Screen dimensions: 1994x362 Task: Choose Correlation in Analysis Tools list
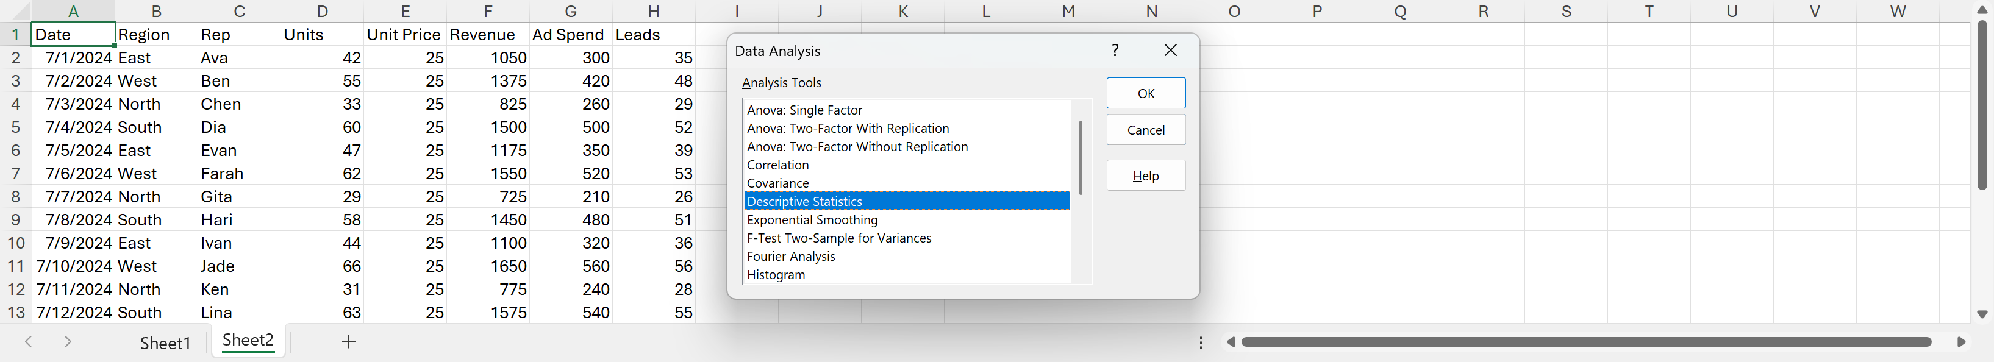coord(778,165)
